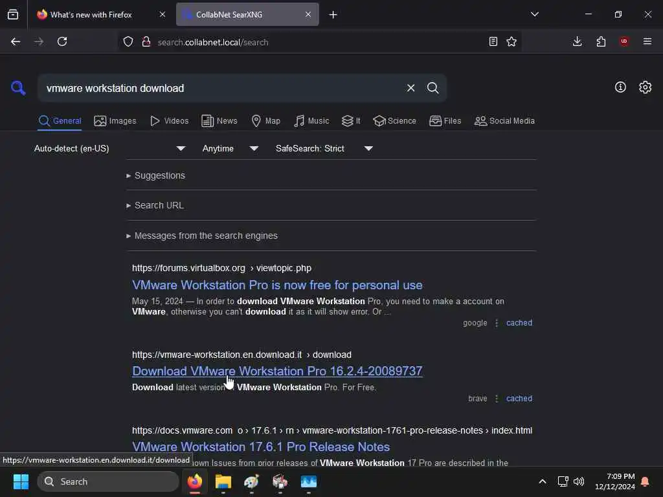Open the Firefox Downloads panel
This screenshot has height=497, width=663.
pyautogui.click(x=577, y=41)
